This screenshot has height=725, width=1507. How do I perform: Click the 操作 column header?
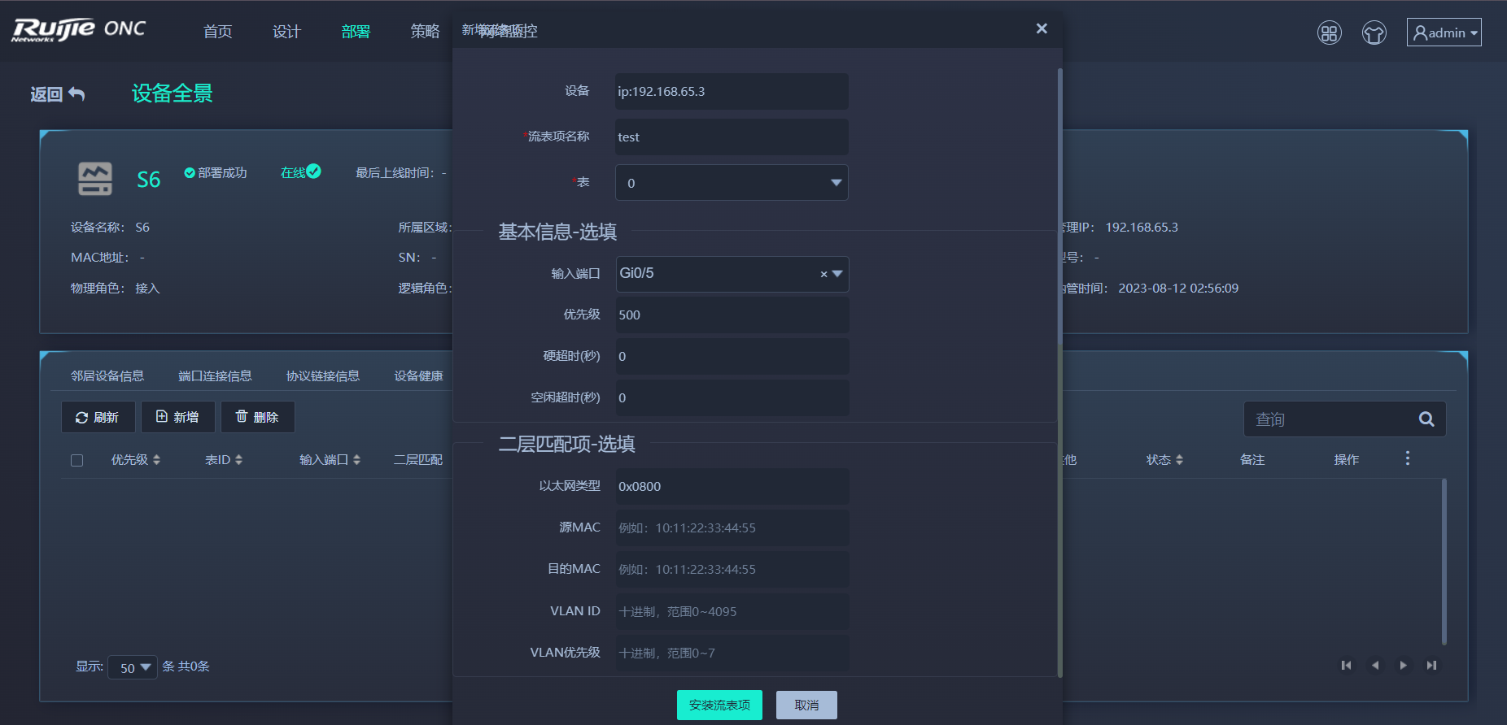point(1347,460)
